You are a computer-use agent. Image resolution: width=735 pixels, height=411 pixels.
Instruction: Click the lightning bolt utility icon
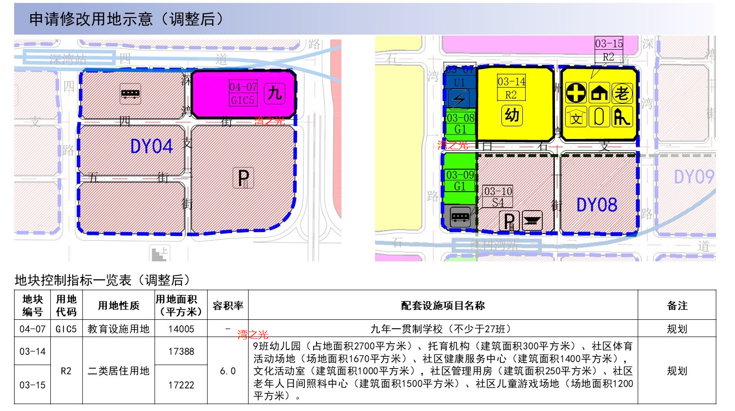tap(459, 99)
